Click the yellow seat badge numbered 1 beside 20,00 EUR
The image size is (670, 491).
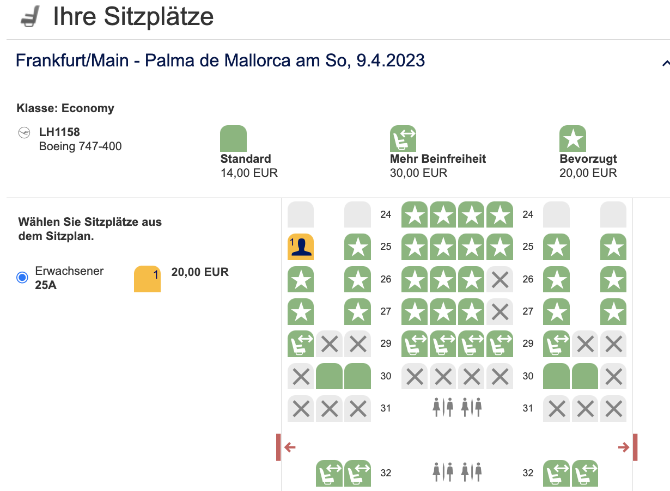click(x=147, y=279)
